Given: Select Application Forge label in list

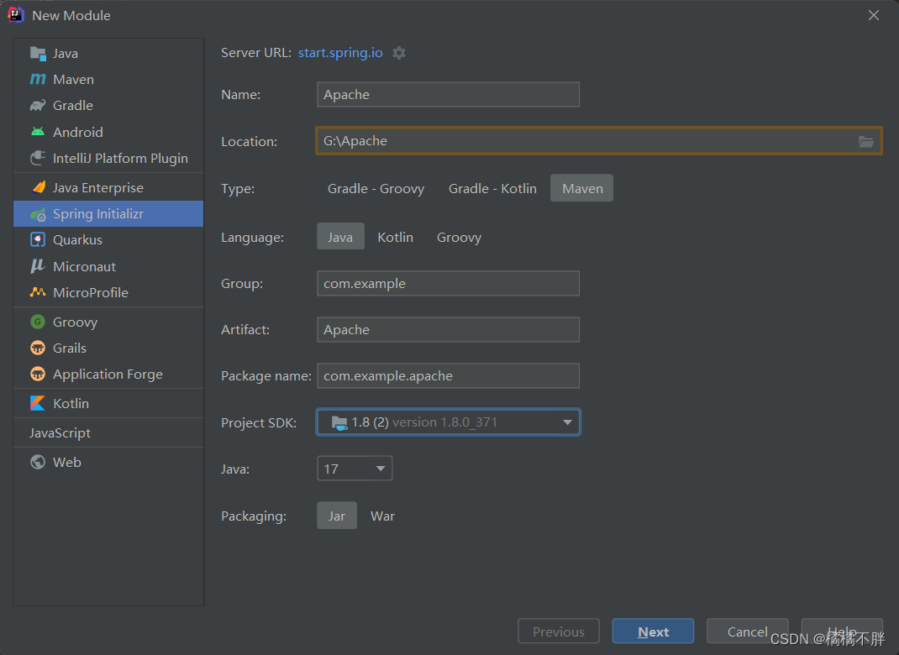Looking at the screenshot, I should point(108,375).
